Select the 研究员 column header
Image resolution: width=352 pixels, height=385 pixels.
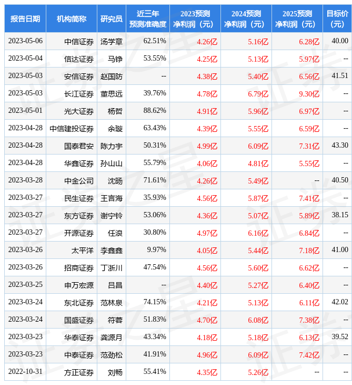point(112,19)
